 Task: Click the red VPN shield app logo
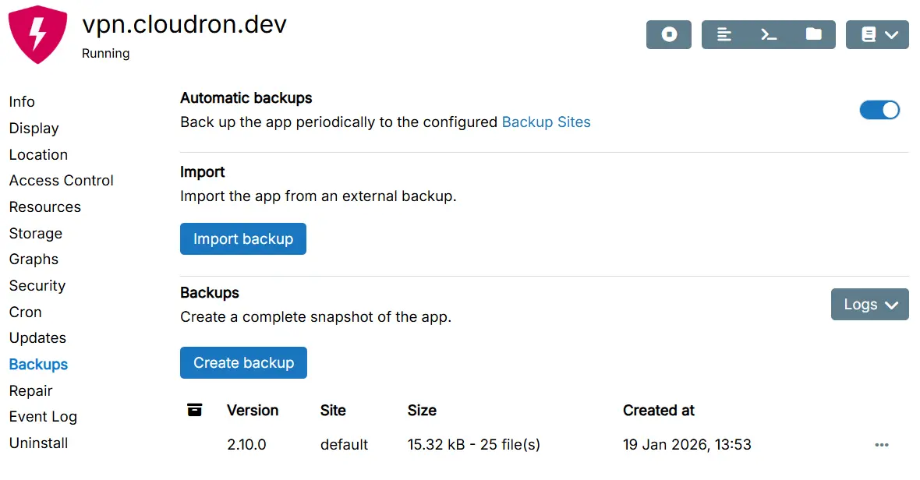click(37, 35)
